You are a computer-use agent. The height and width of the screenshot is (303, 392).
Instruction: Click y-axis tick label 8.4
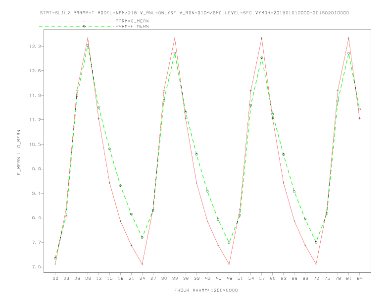(x=36, y=218)
